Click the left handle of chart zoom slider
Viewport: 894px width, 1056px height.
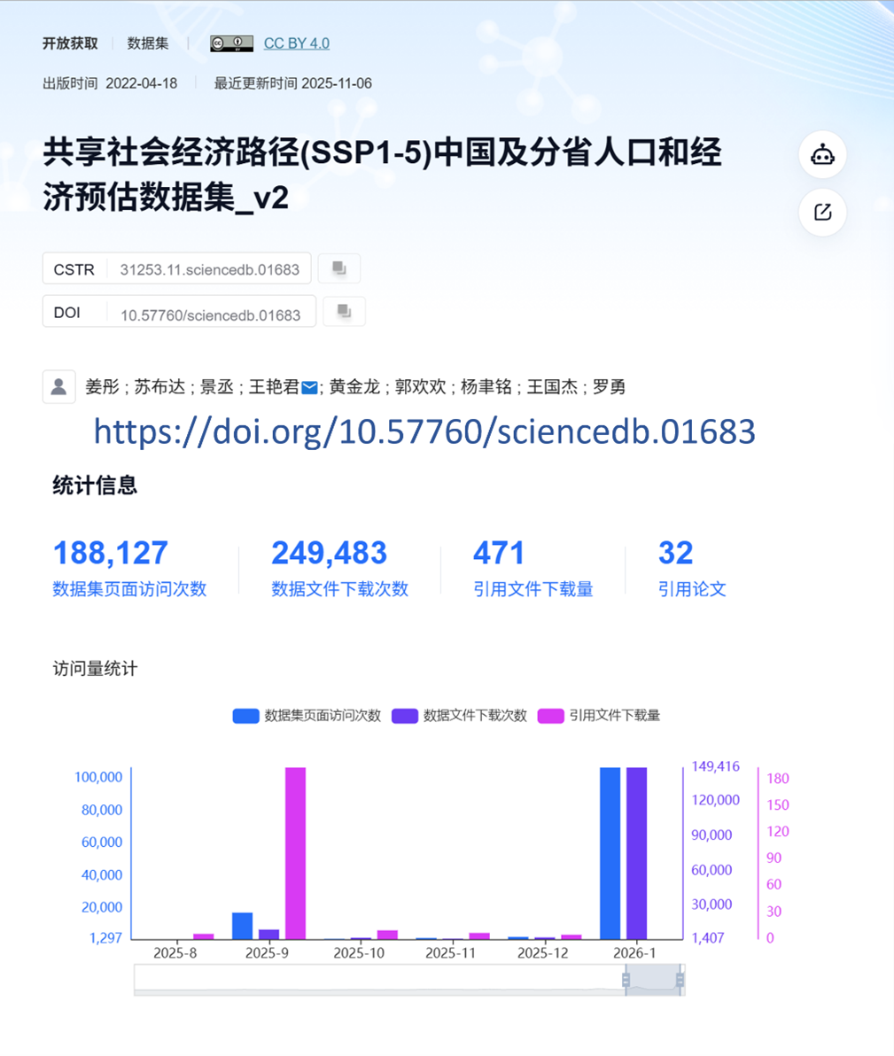(x=626, y=980)
